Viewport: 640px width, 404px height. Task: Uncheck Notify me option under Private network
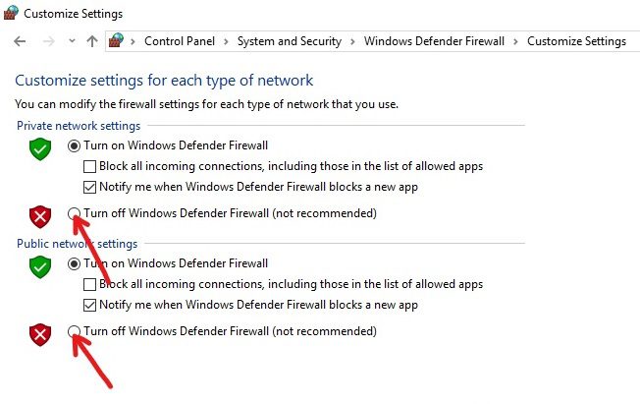(x=89, y=187)
